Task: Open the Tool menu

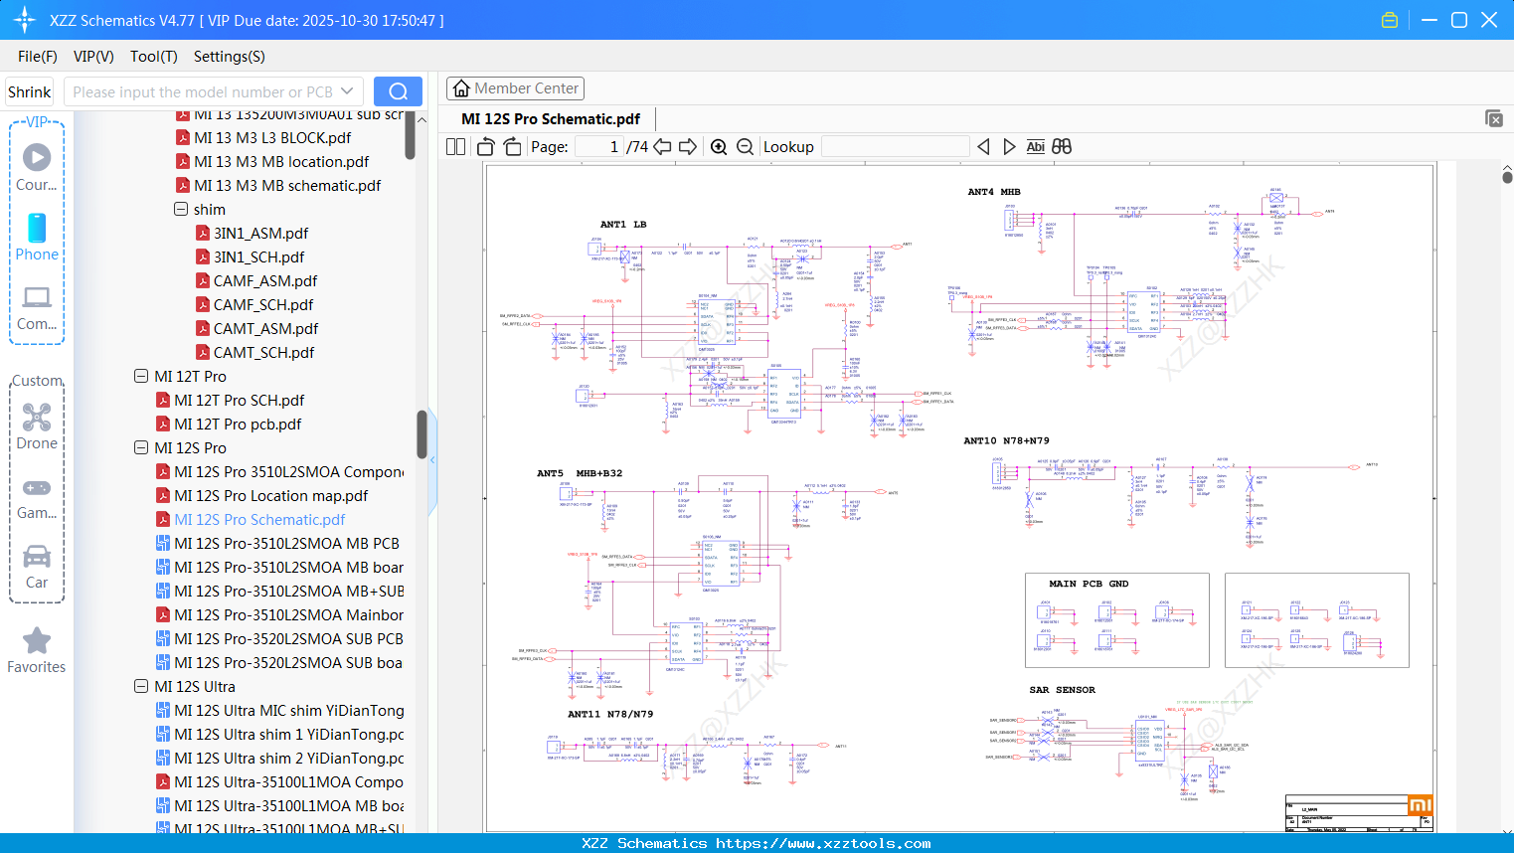Action: click(x=153, y=57)
